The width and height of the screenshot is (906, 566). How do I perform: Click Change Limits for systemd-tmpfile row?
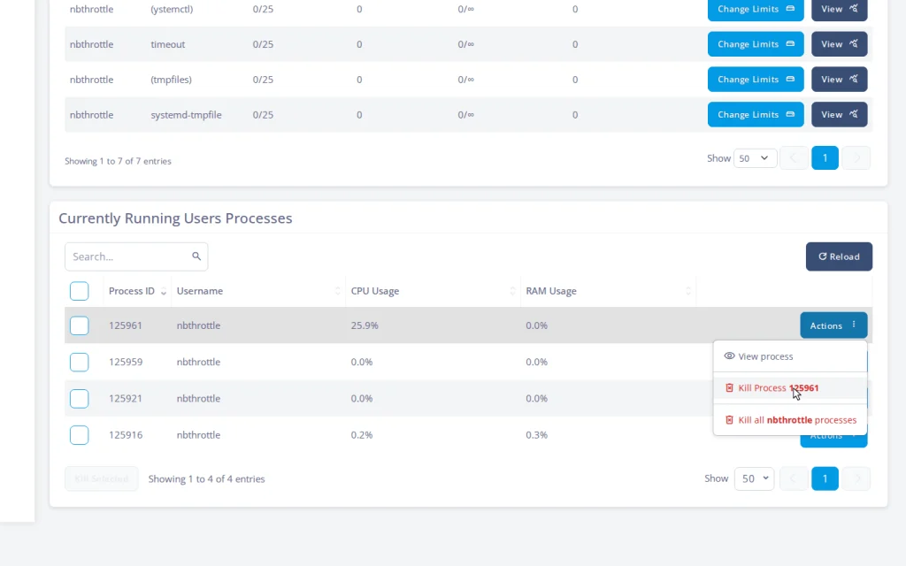756,114
